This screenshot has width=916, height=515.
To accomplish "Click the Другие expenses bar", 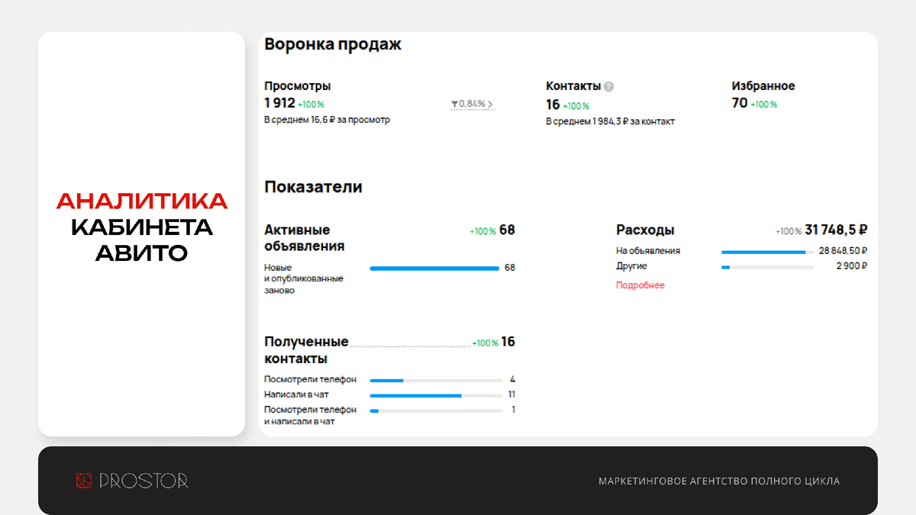I will (x=767, y=267).
